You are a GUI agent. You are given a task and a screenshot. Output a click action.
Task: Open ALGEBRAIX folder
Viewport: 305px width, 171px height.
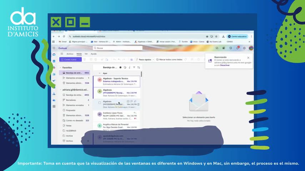coord(74,131)
